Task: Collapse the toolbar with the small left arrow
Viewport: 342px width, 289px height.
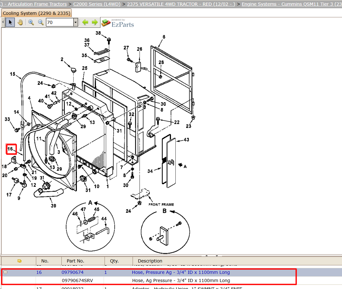Action: [x=3, y=22]
